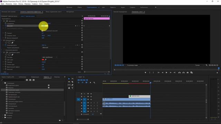Image resolution: width=221 pixels, height=124 pixels.
Task: Toggle animation stopwatch for Положение
Action: click(6, 23)
